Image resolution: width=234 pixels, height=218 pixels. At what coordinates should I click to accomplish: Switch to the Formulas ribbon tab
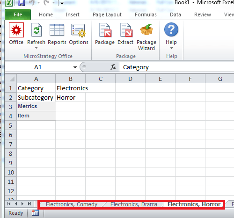[146, 15]
